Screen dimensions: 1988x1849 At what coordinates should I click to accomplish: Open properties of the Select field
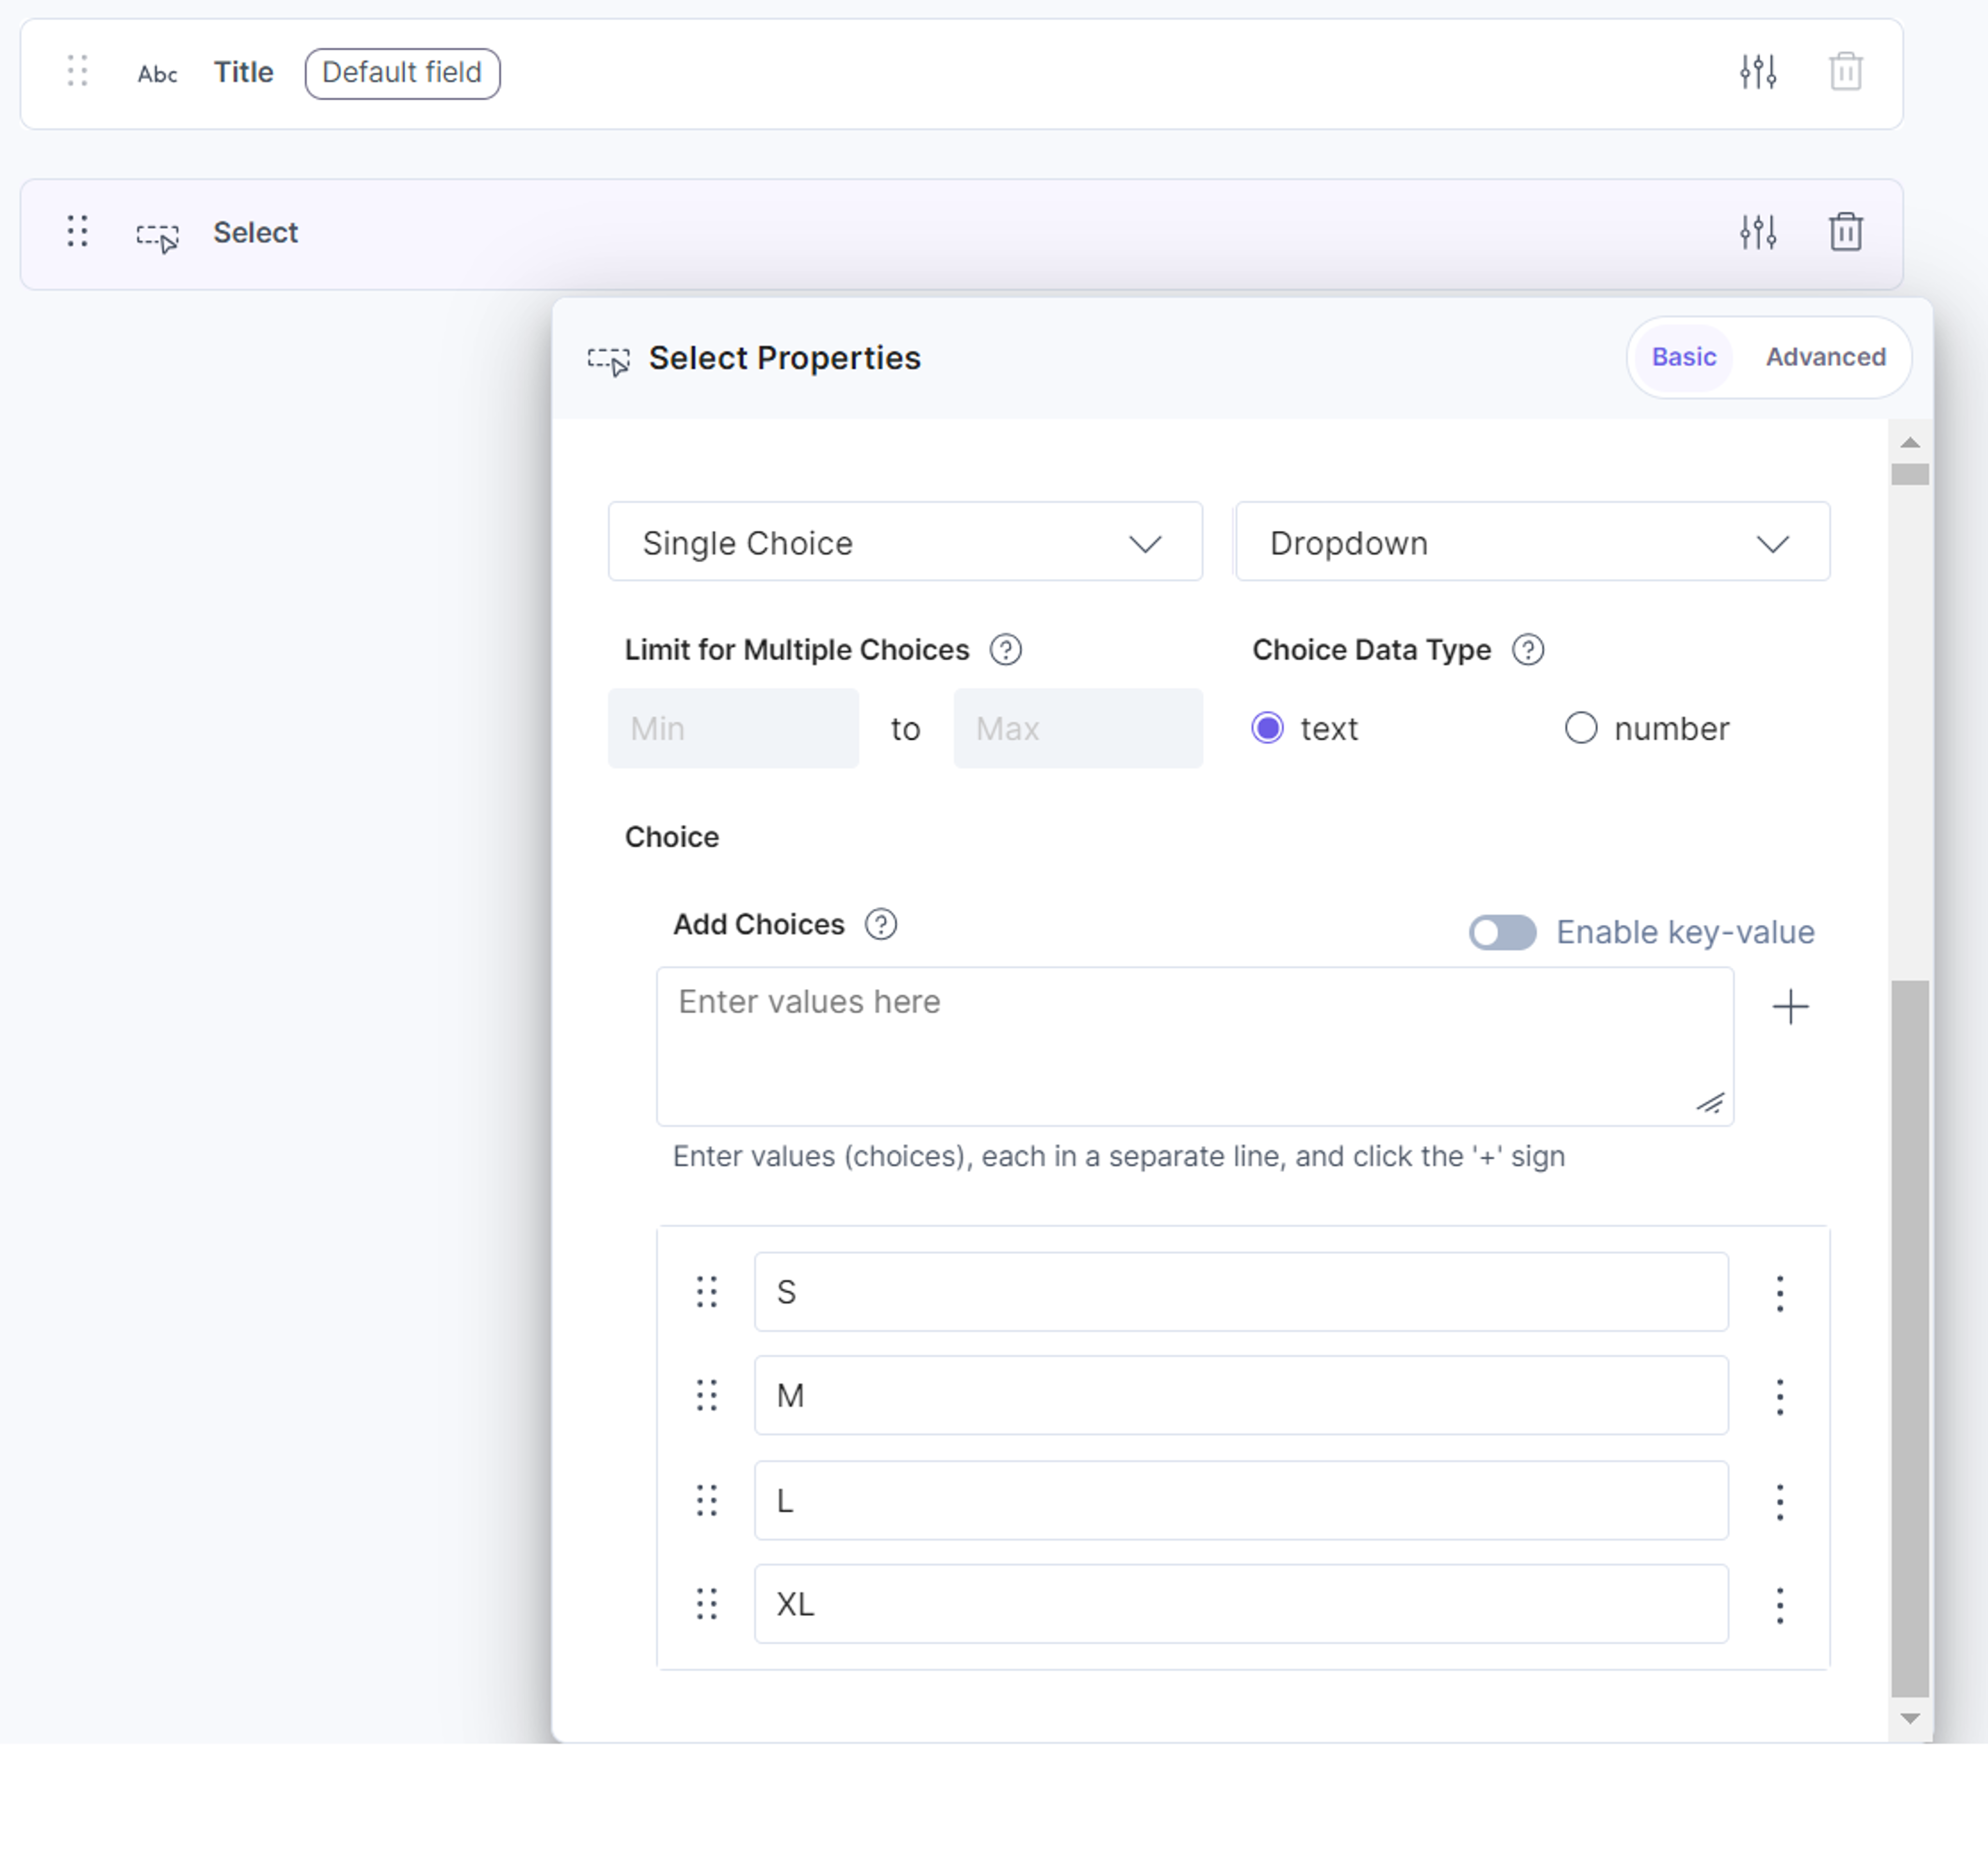[x=1757, y=232]
